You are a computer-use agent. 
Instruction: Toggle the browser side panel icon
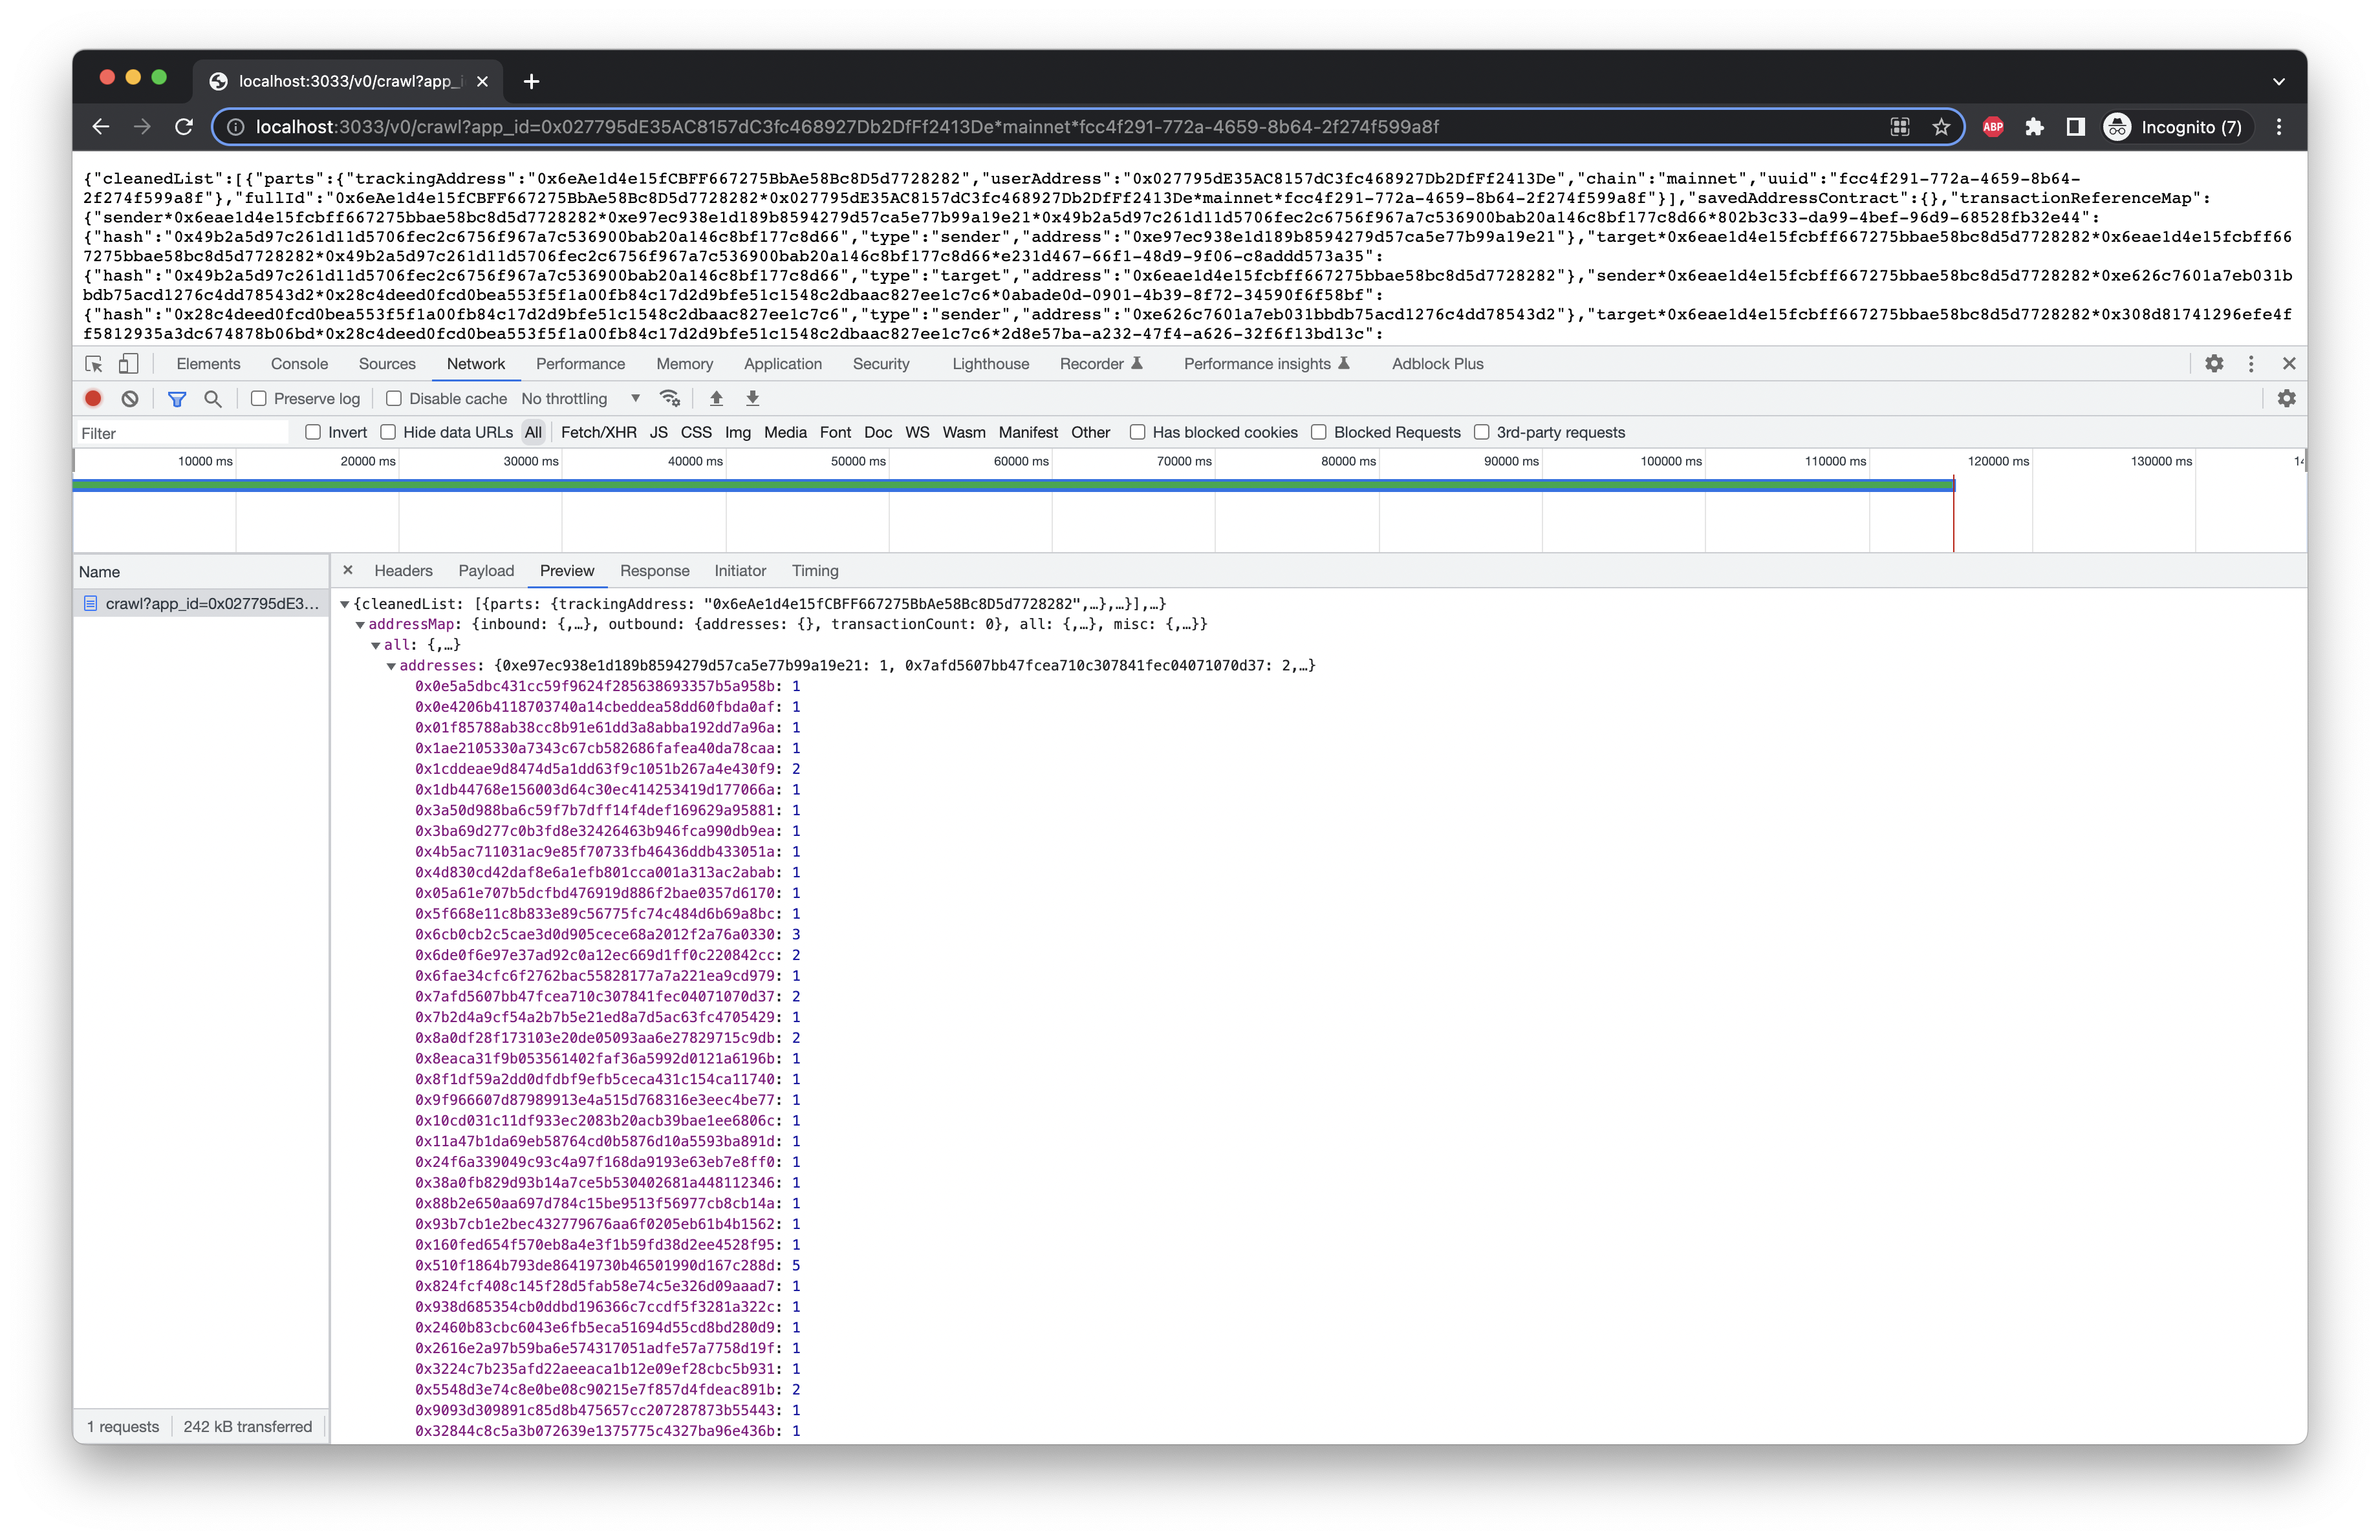2076,127
